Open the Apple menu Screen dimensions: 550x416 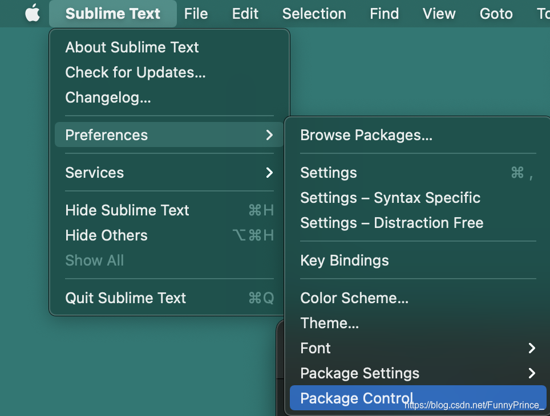tap(33, 13)
